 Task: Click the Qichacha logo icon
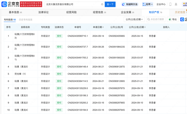4,4
